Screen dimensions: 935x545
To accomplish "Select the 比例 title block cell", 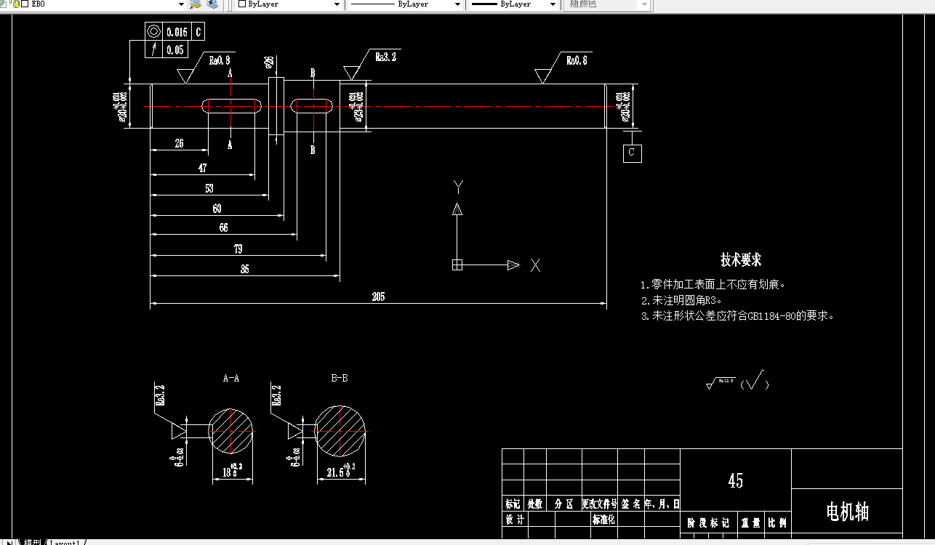I will point(777,522).
